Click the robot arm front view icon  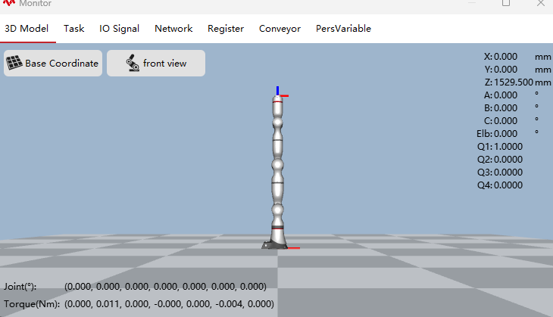pyautogui.click(x=133, y=63)
